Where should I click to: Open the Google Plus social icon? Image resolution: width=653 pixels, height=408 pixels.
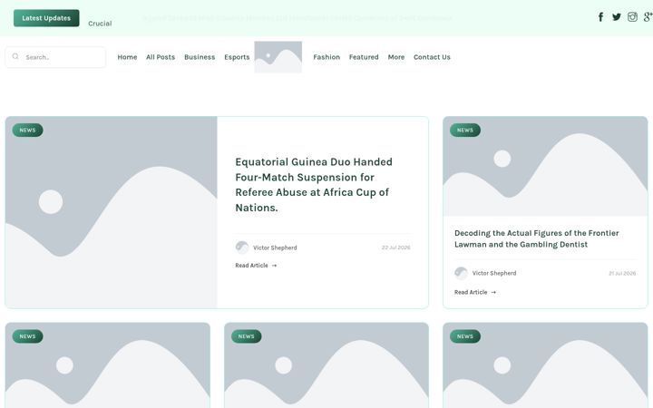coord(648,17)
